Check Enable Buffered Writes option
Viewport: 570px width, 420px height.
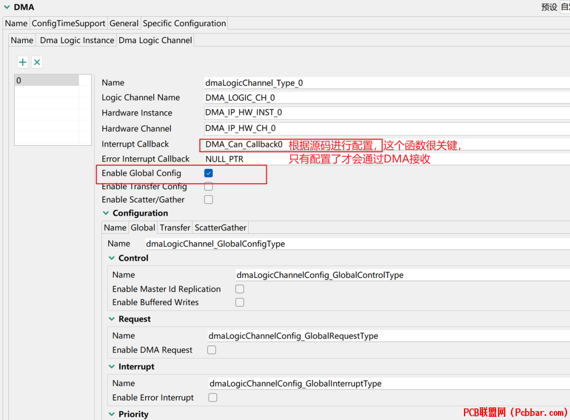click(x=240, y=302)
